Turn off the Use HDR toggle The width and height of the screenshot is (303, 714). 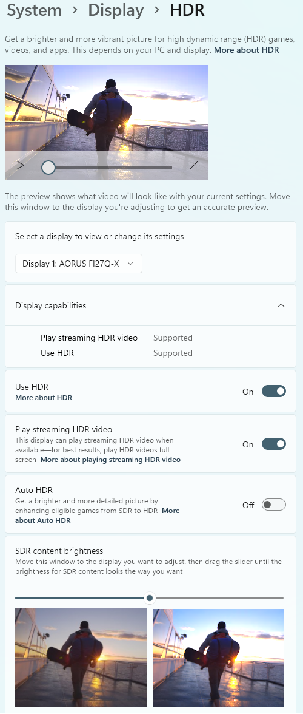[x=274, y=391]
